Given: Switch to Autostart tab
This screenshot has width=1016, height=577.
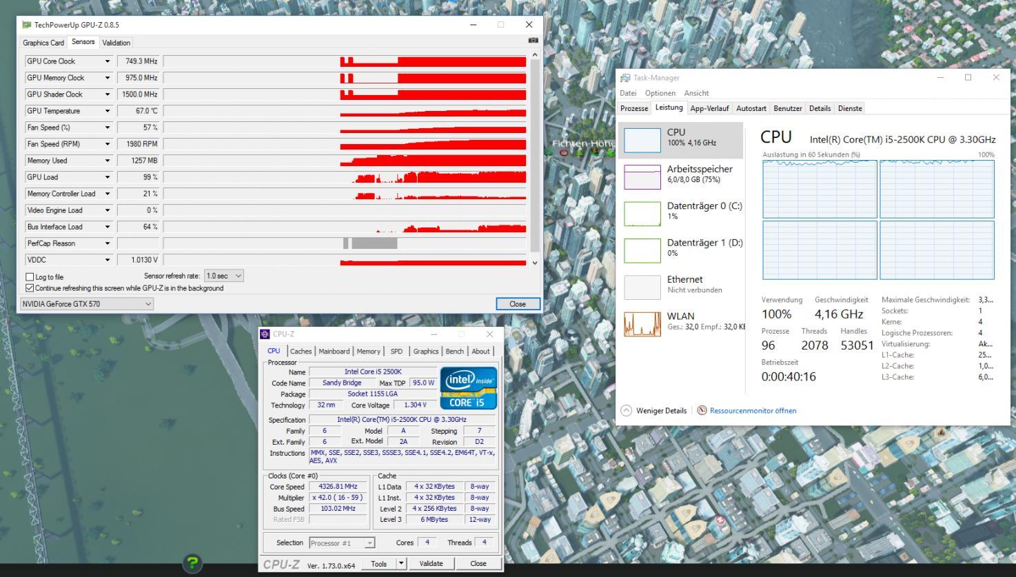Looking at the screenshot, I should (x=751, y=108).
